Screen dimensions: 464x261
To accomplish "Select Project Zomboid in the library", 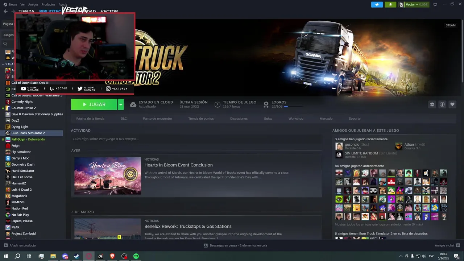I will pos(23,233).
